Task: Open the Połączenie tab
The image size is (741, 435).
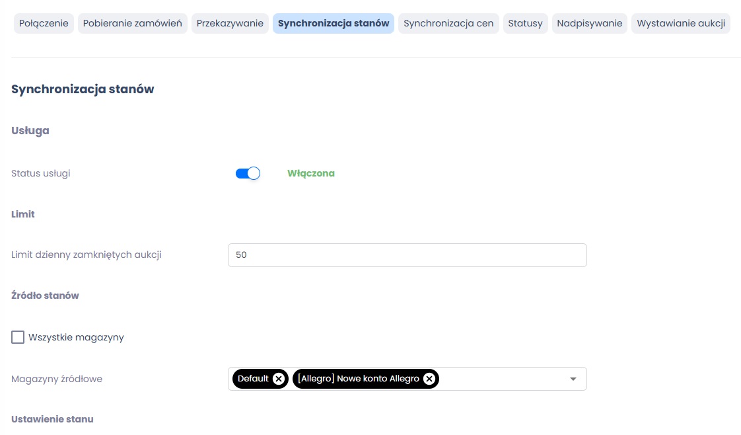Action: coord(44,23)
